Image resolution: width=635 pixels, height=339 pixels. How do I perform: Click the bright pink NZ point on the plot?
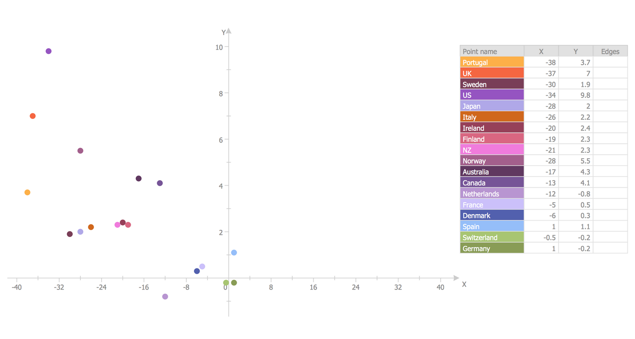click(117, 225)
